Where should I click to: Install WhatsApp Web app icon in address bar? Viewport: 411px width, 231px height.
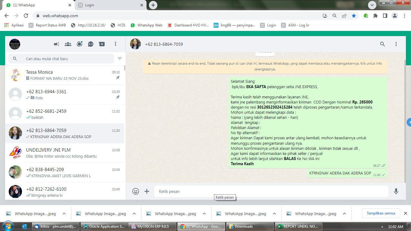(x=325, y=16)
